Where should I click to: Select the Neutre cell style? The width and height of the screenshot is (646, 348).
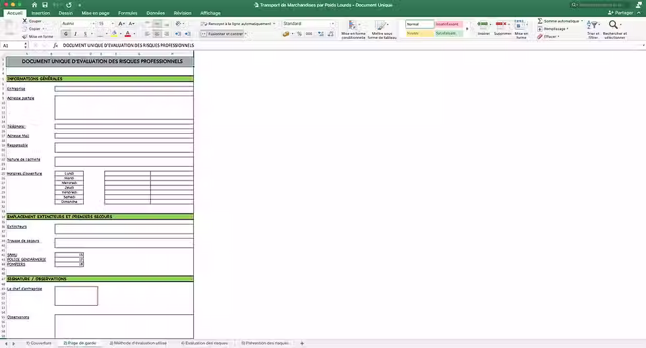pyautogui.click(x=419, y=34)
